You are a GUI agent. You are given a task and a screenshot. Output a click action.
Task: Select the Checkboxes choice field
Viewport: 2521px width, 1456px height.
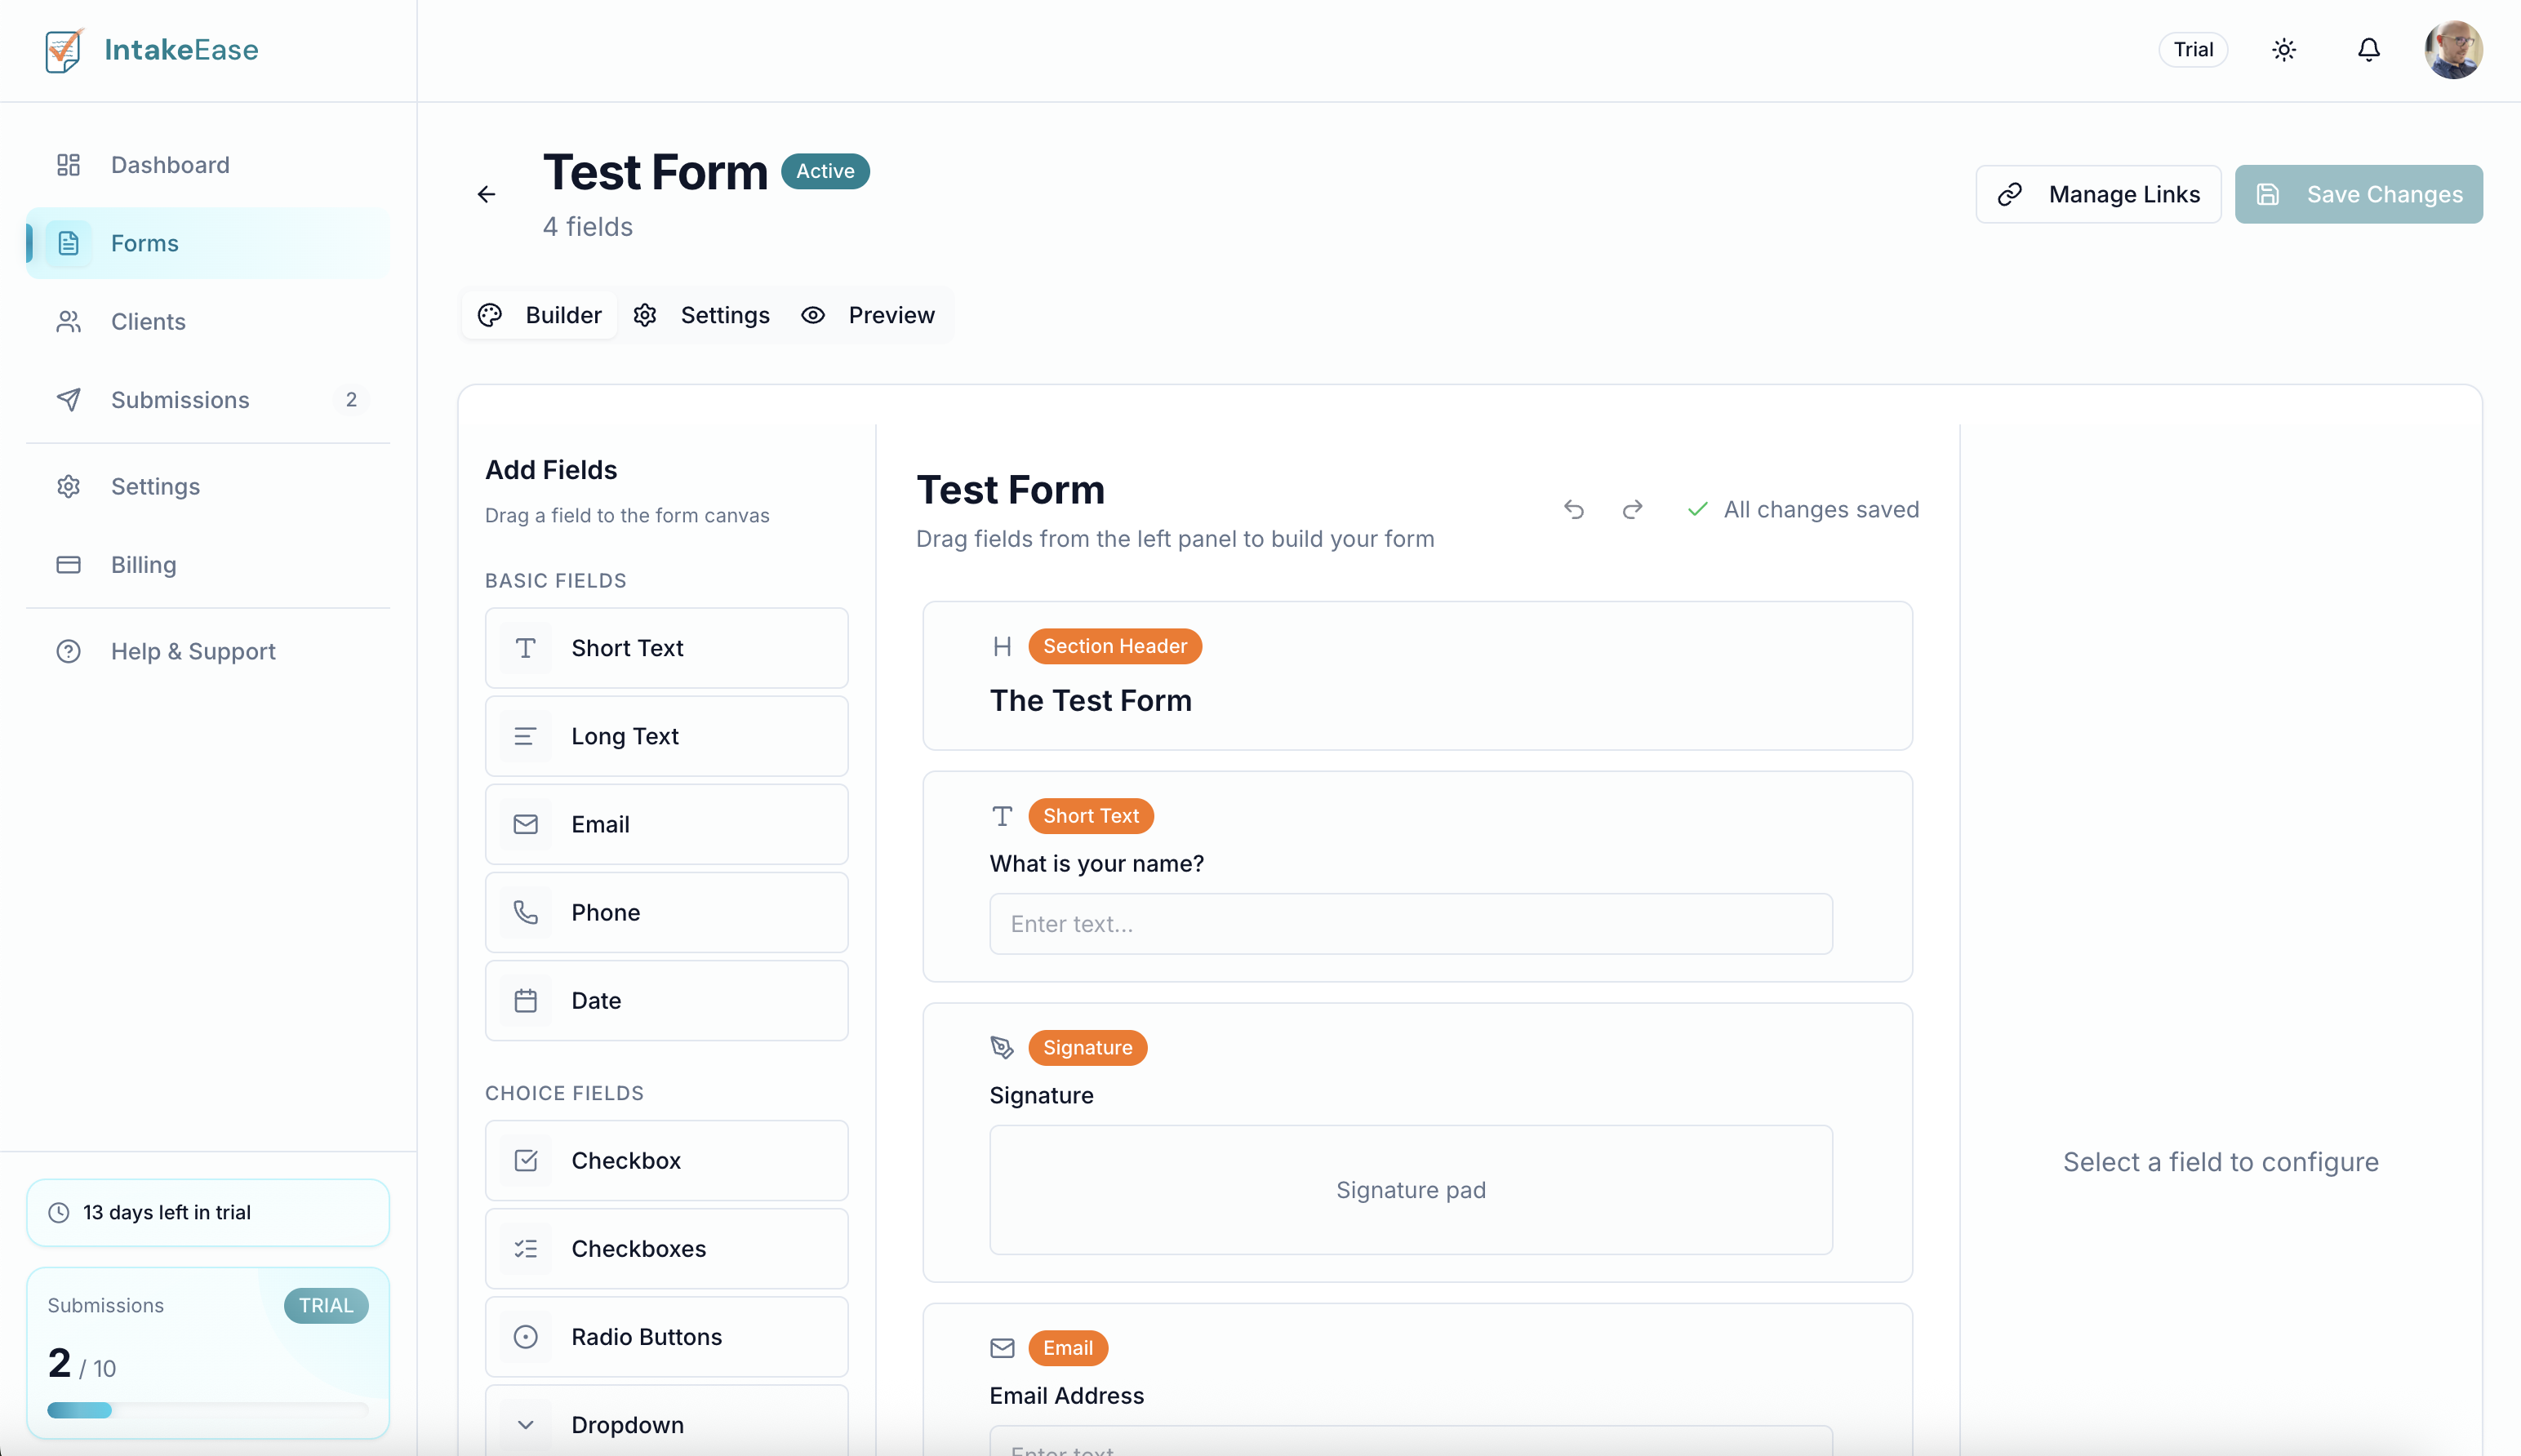point(666,1248)
